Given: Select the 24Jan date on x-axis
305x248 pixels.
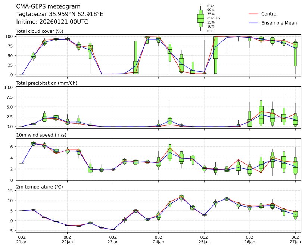Looking at the screenshot, I should click(159, 242).
